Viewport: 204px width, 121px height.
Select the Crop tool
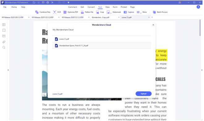100,12
